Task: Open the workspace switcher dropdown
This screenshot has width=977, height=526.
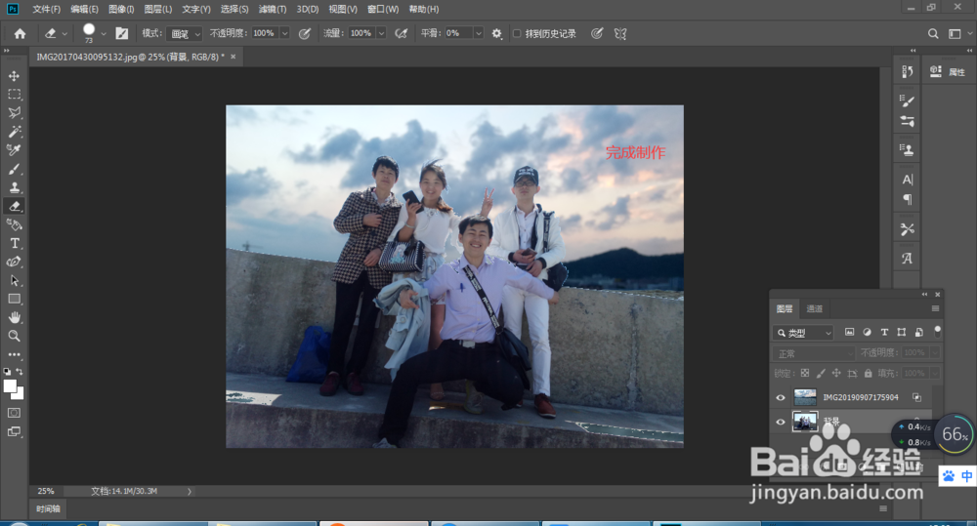Action: (x=960, y=33)
